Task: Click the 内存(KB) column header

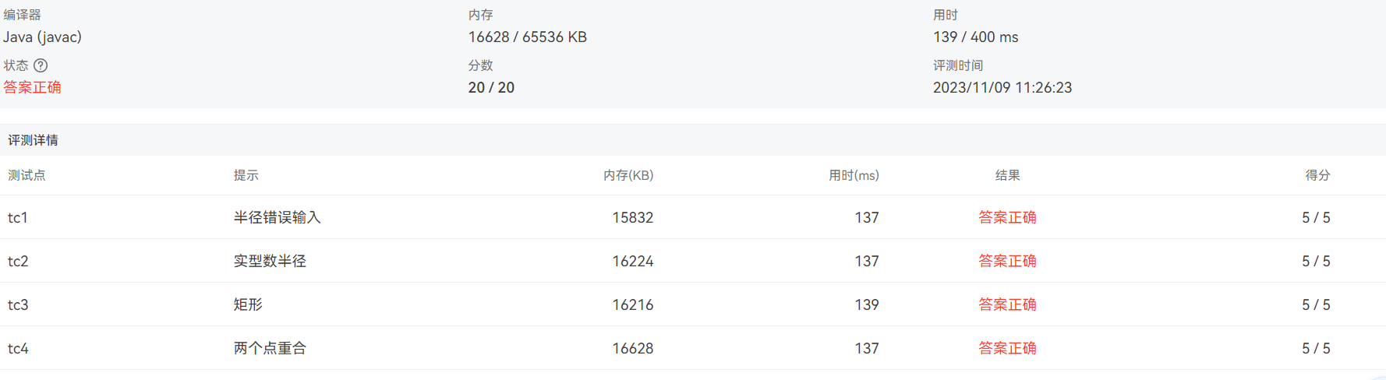Action: click(x=628, y=175)
